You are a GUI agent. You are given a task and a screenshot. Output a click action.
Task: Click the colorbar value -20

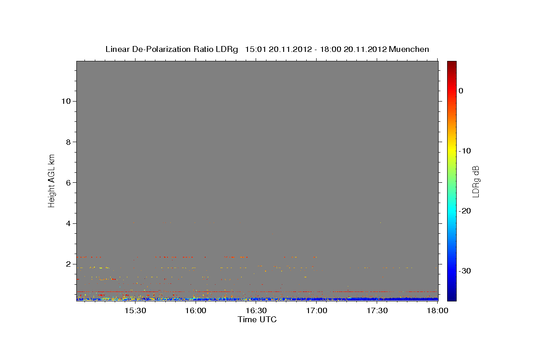pos(465,211)
